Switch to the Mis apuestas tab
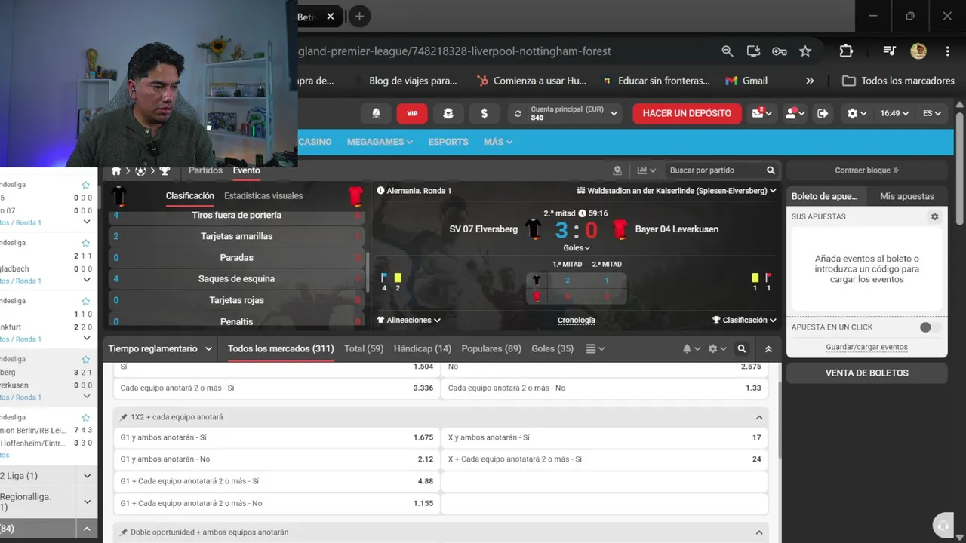The width and height of the screenshot is (966, 543). point(907,196)
